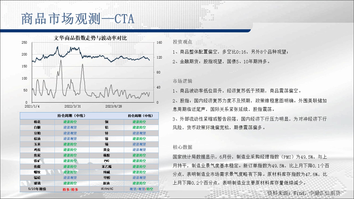Viewport: 354px width, 199px height.
Task: Select the IF/IH/IC cell
Action: [x=106, y=189]
